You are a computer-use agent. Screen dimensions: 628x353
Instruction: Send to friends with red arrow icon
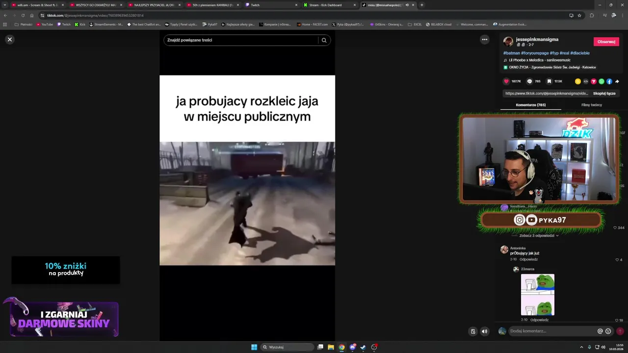tap(593, 81)
